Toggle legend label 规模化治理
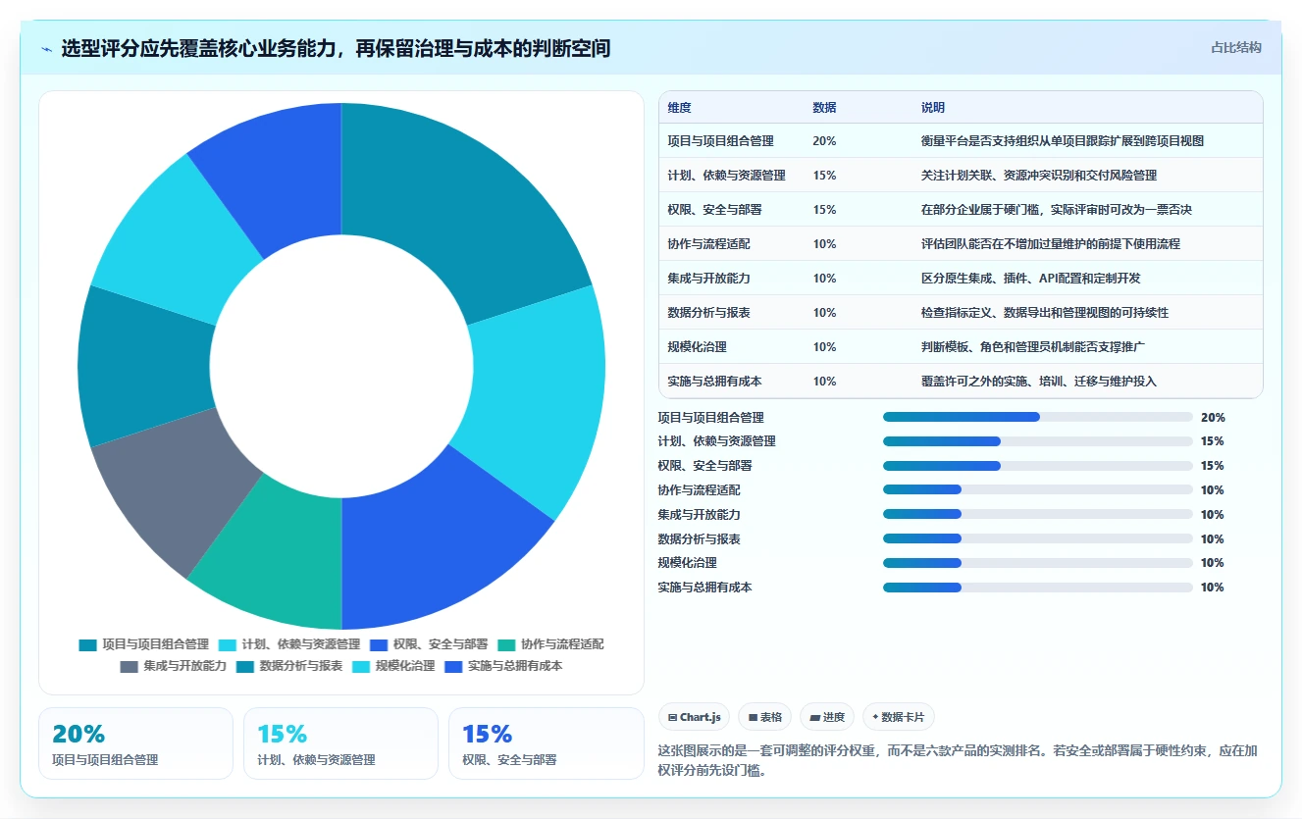Image resolution: width=1302 pixels, height=819 pixels. click(405, 666)
